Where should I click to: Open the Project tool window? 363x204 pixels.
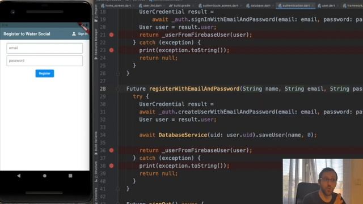96,14
